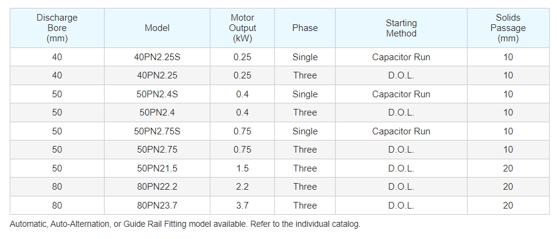The image size is (557, 239).
Task: Click the Model column header
Action: pyautogui.click(x=157, y=28)
